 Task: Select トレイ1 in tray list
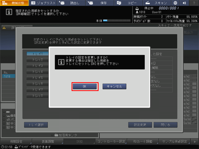pyautogui.click(x=38, y=54)
